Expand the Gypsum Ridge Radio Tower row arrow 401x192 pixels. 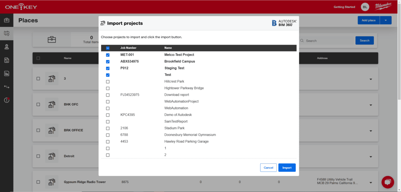(x=371, y=183)
